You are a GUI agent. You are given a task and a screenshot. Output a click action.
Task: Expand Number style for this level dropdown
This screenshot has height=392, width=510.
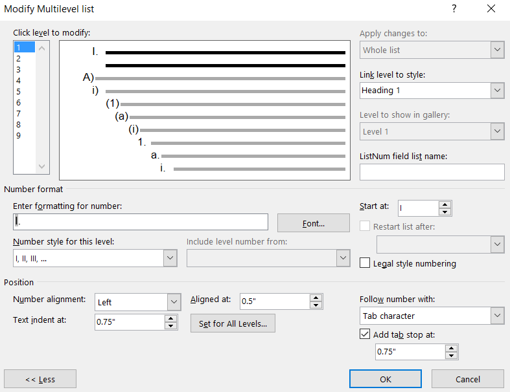tap(170, 259)
